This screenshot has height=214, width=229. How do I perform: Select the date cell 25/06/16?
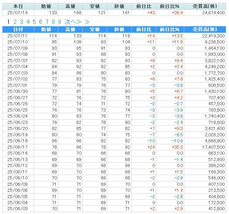point(17,153)
